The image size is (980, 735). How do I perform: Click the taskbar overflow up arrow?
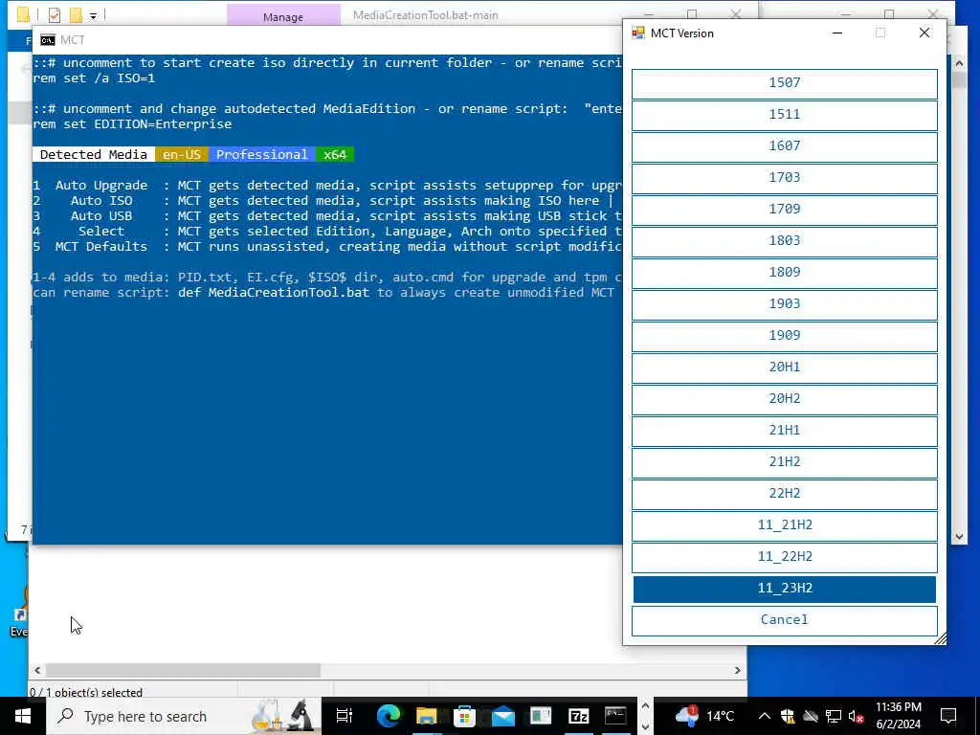[x=645, y=706]
